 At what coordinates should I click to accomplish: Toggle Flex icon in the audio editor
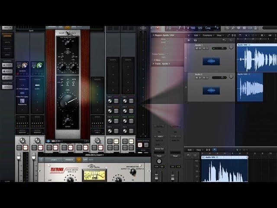(215, 150)
